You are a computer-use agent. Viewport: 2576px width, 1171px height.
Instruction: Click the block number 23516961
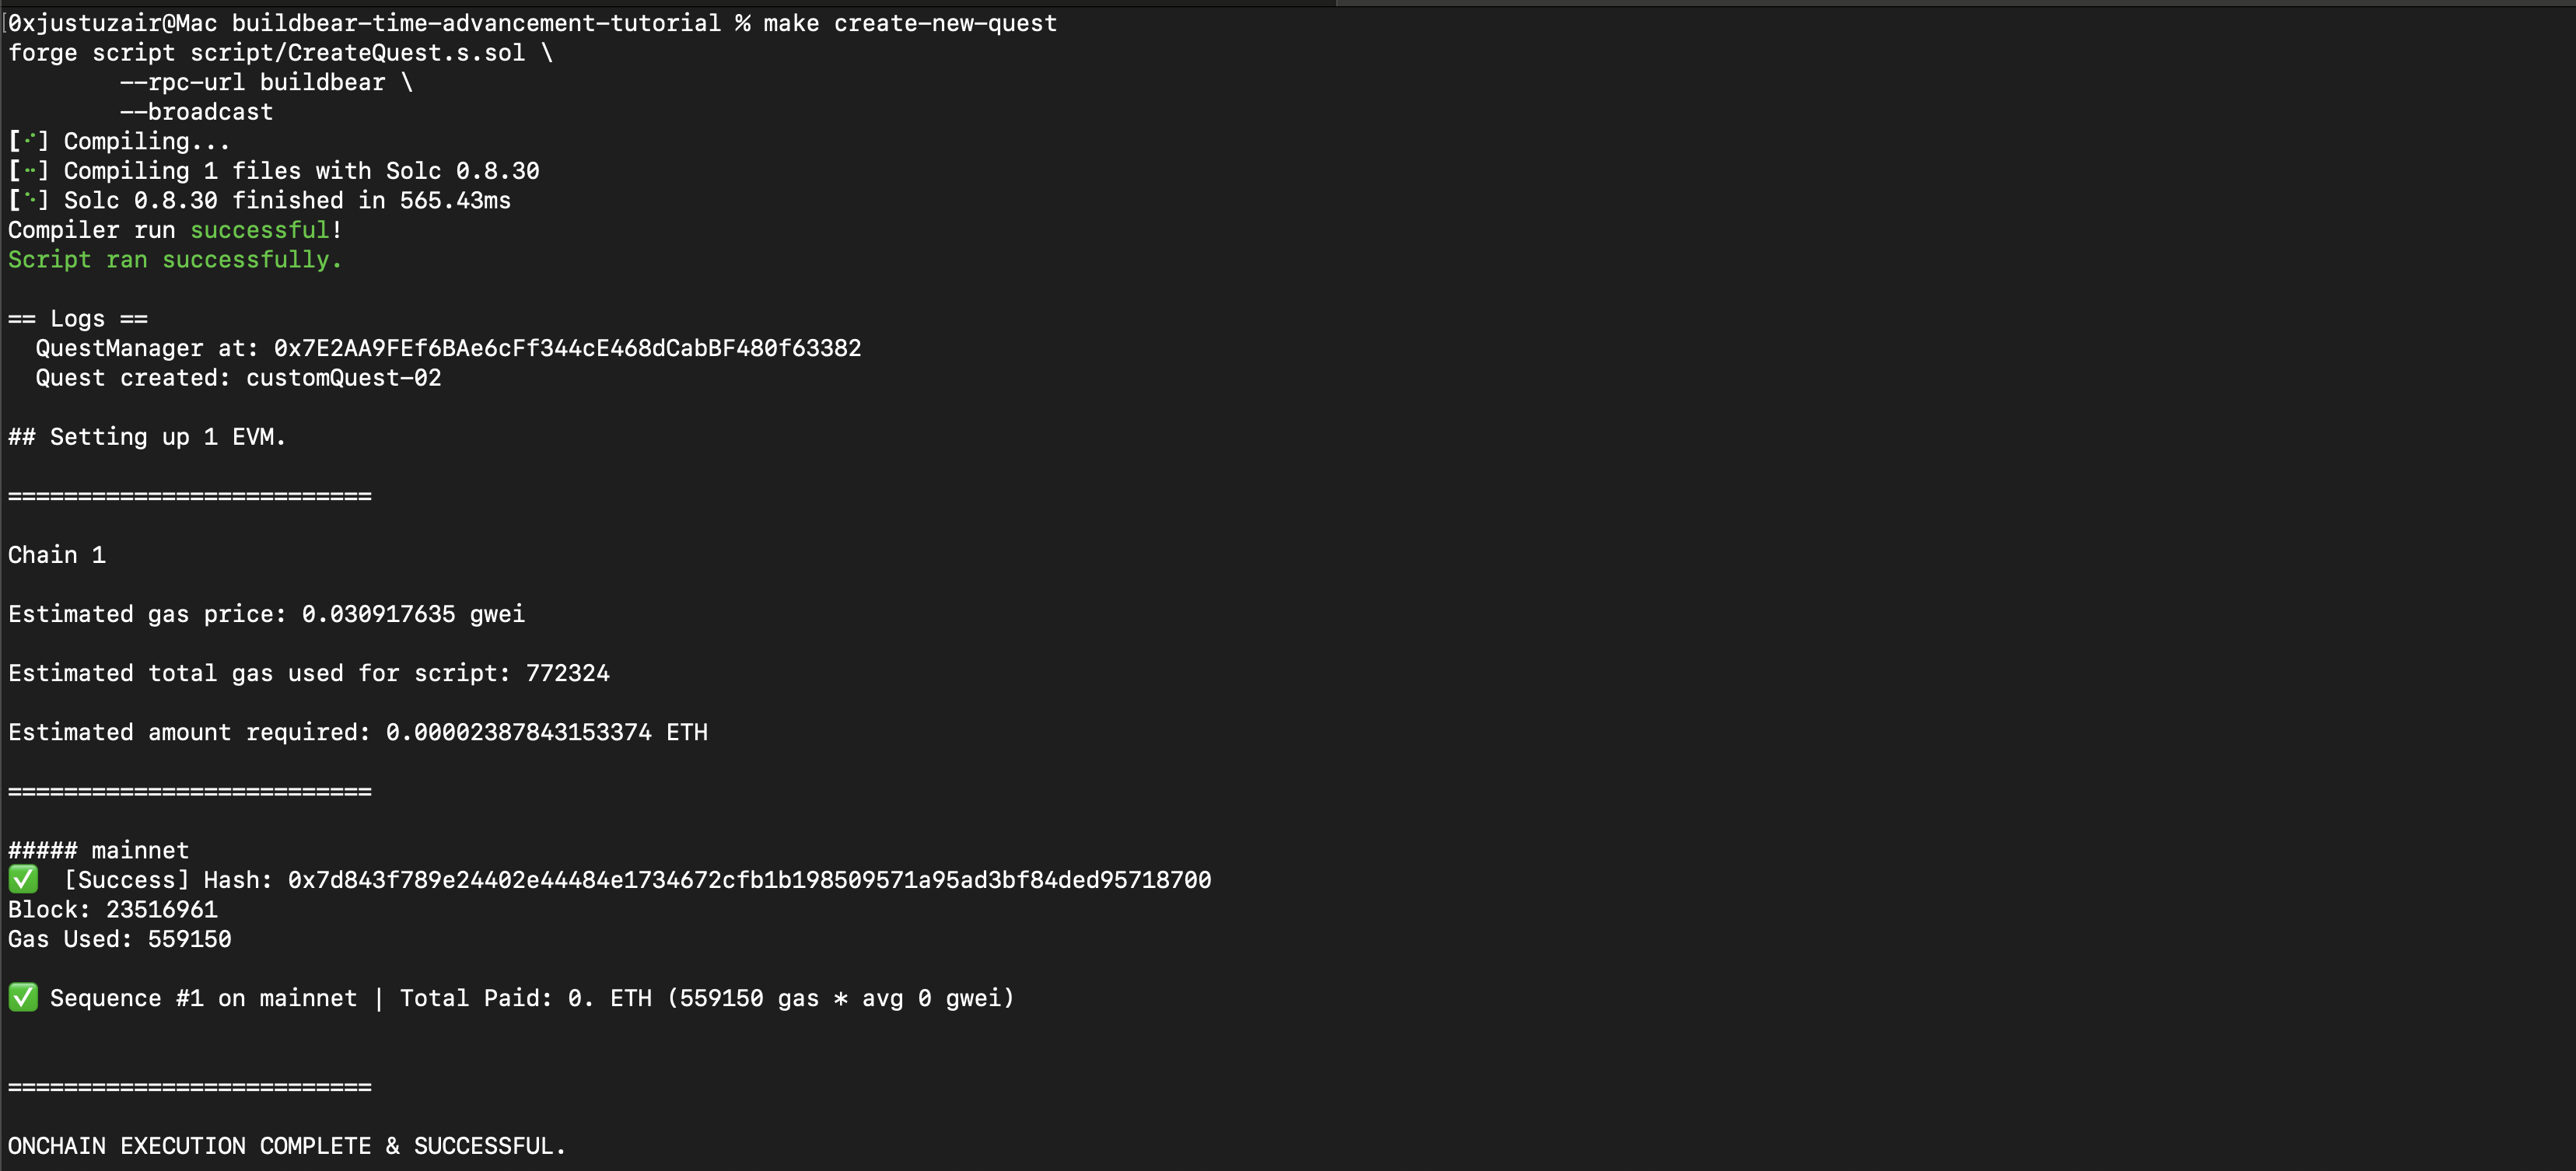point(161,910)
